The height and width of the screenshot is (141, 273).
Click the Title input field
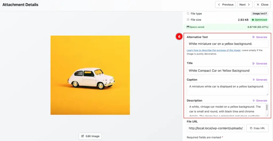228,70
